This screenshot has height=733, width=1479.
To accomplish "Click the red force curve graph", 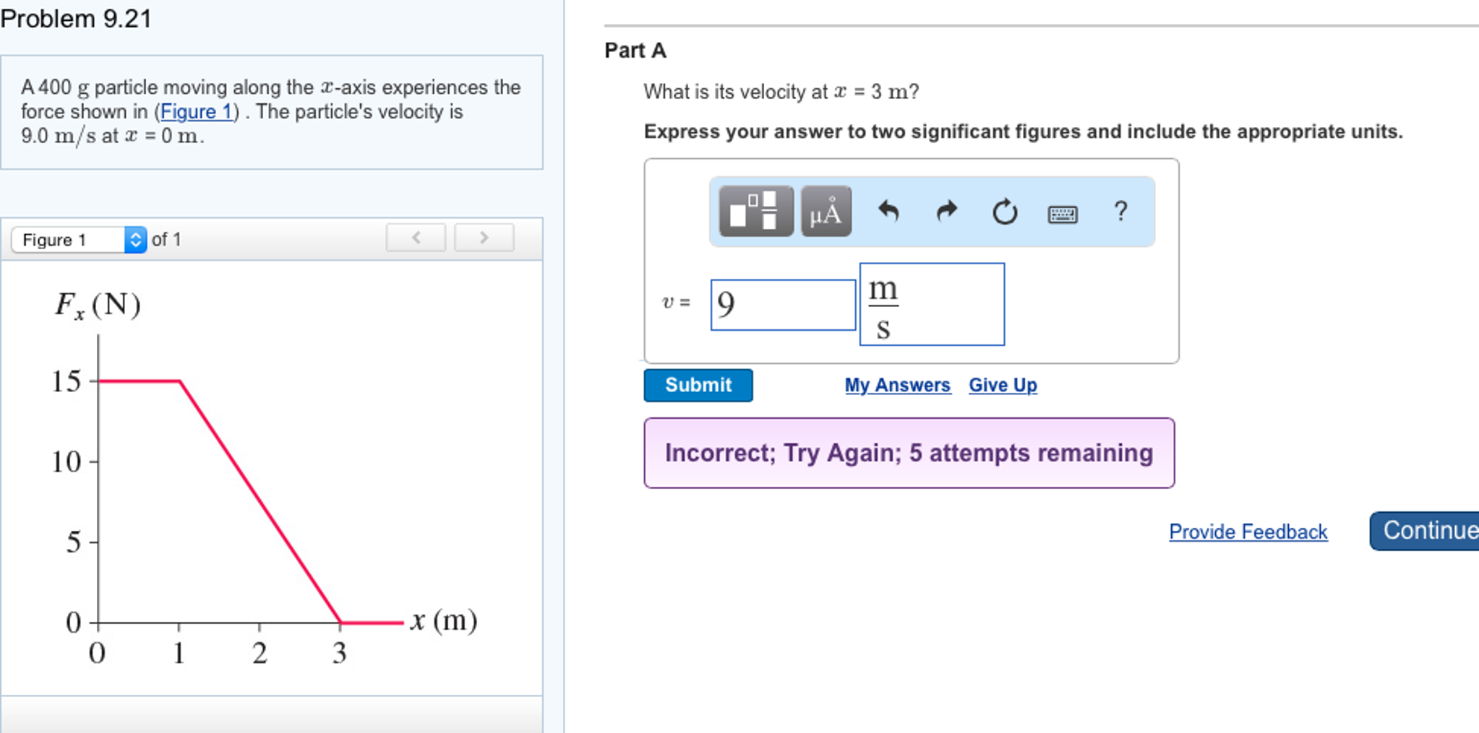I will coord(260,501).
